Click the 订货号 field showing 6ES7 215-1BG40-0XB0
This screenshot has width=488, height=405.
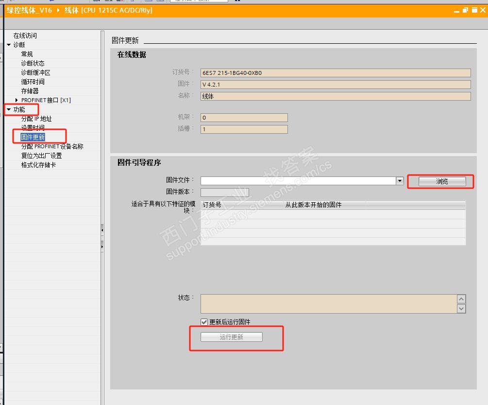pos(336,73)
